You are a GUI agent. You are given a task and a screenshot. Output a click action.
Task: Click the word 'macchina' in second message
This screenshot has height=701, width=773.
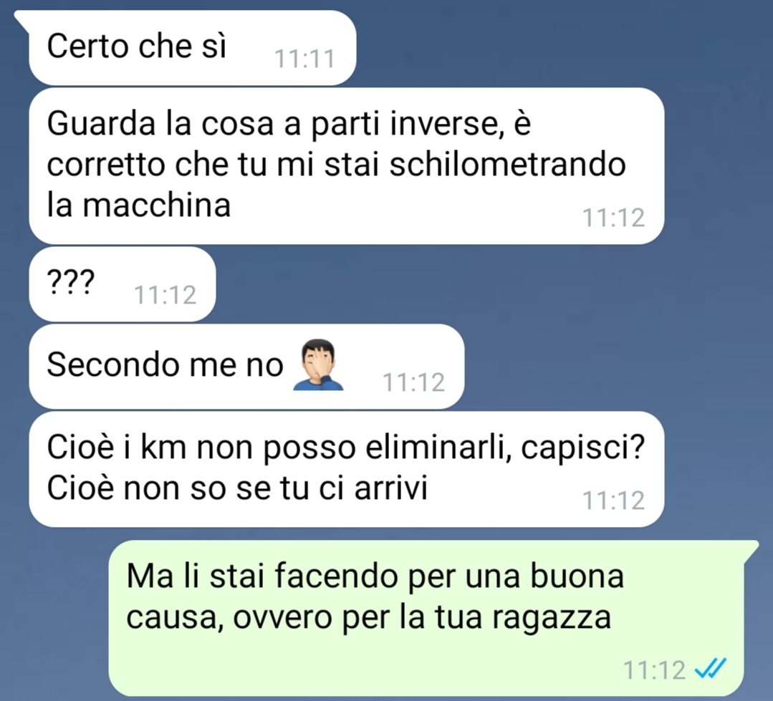[x=156, y=205]
